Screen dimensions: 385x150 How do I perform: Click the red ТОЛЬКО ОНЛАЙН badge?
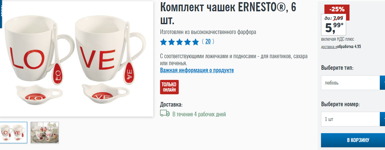tap(169, 87)
